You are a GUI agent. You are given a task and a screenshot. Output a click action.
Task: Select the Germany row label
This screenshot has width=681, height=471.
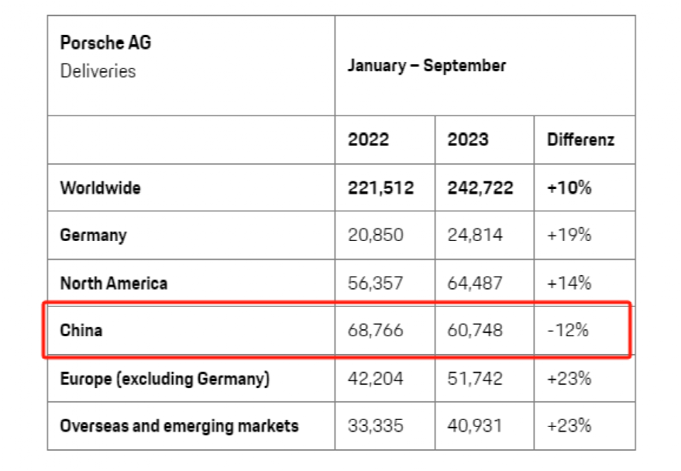pyautogui.click(x=94, y=235)
